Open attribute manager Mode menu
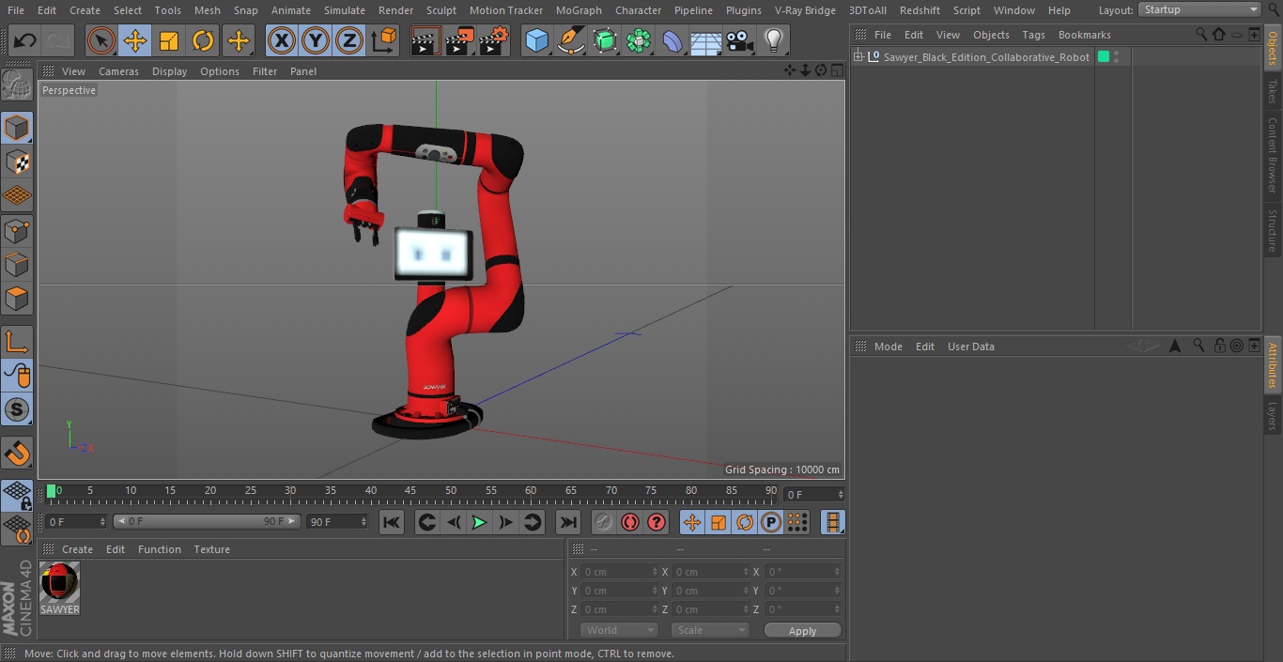The height and width of the screenshot is (662, 1283). (x=888, y=346)
